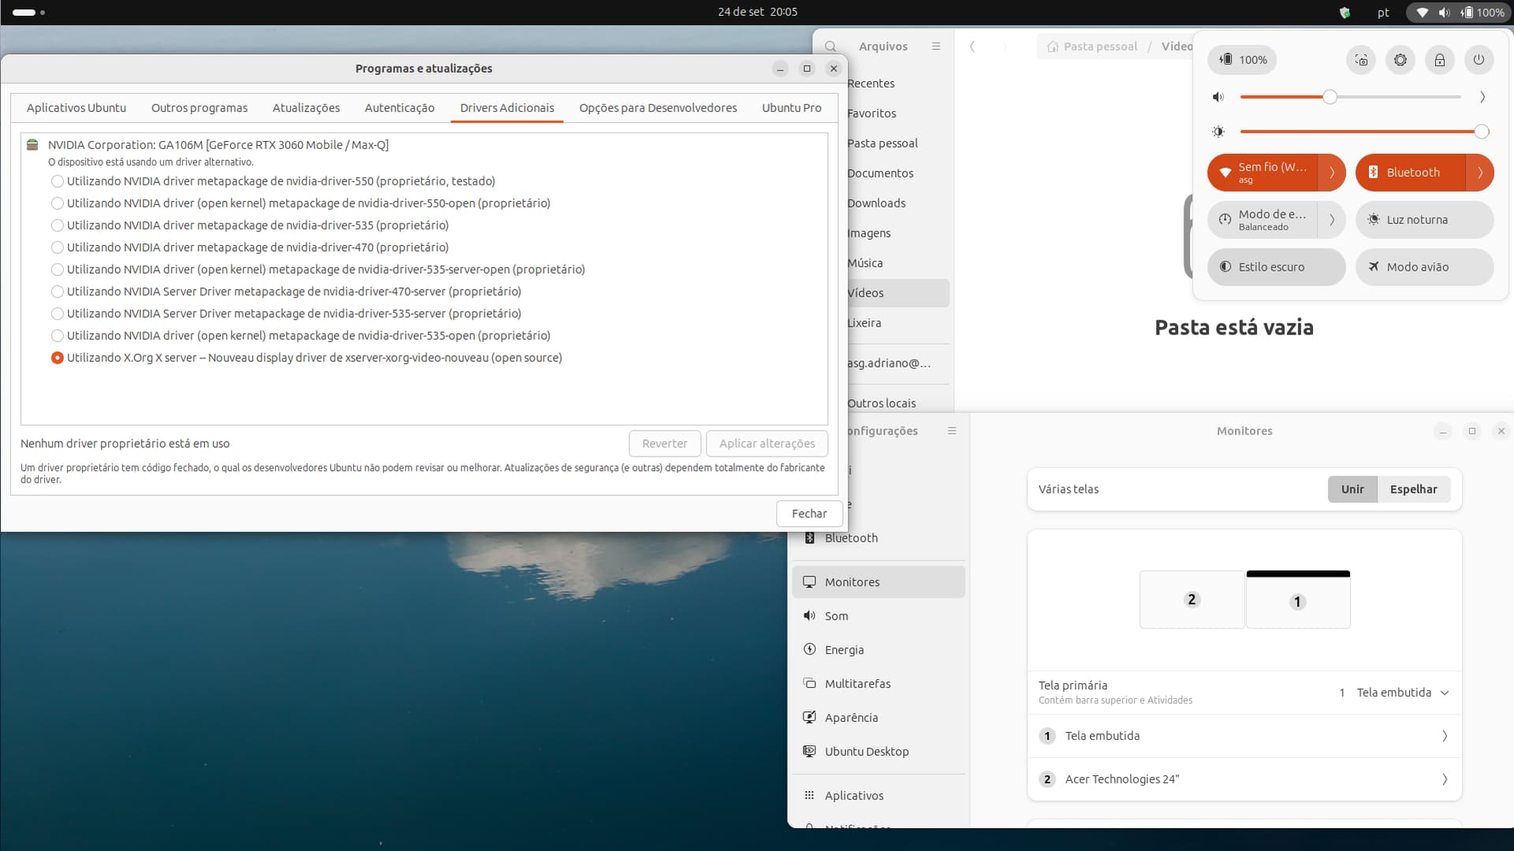Image resolution: width=1514 pixels, height=851 pixels.
Task: Choose Unir multi-display mode
Action: tap(1352, 489)
